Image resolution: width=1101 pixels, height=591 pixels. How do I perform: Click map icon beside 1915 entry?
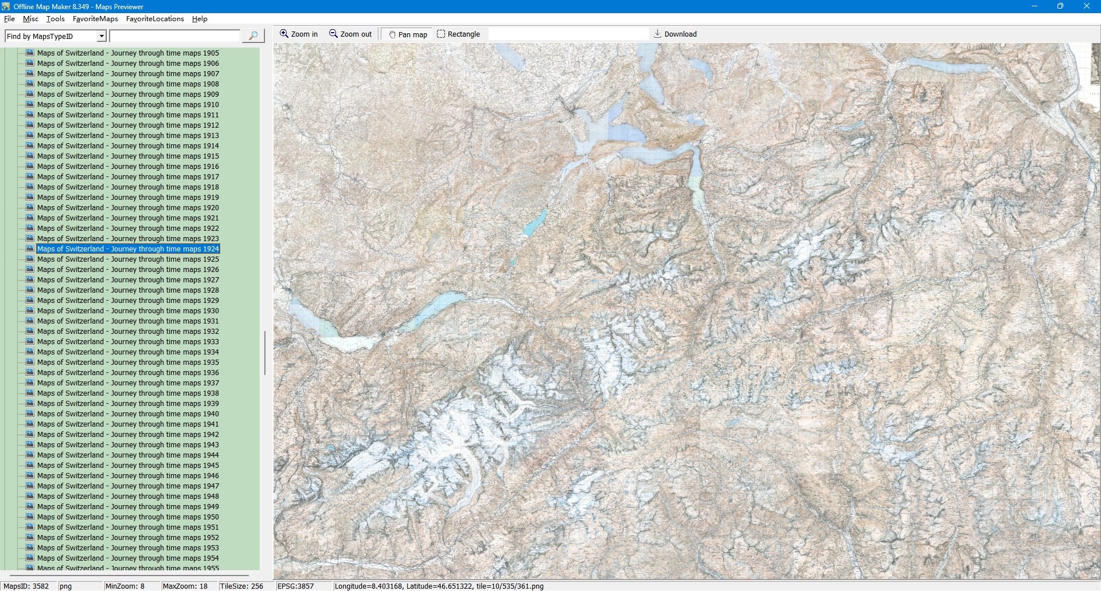(30, 156)
